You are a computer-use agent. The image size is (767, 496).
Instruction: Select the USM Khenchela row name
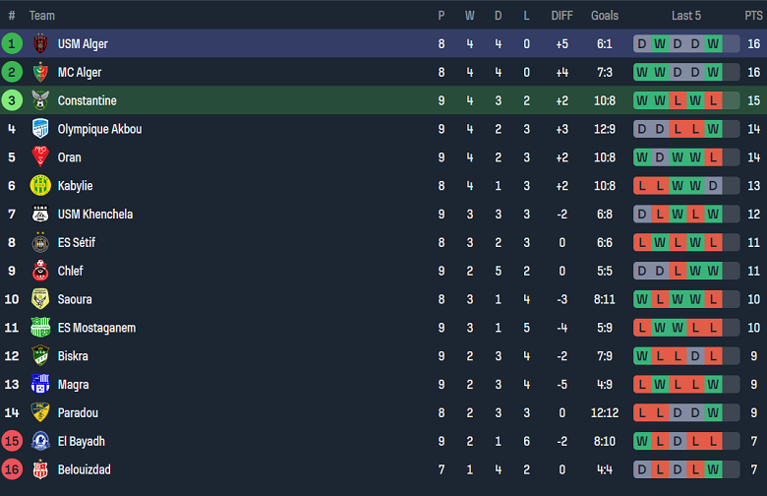(94, 214)
